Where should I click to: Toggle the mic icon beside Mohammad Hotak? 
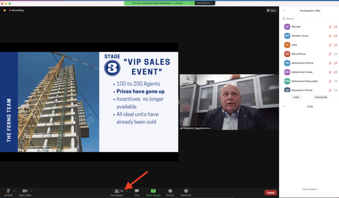330,72
